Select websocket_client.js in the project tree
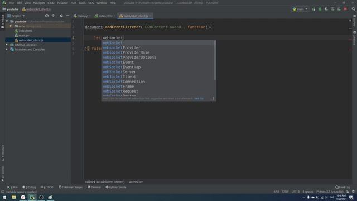Viewport: 357px width, 201px height. (31, 40)
